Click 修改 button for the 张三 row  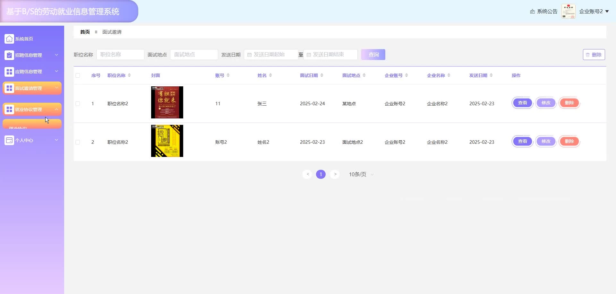[x=546, y=103]
